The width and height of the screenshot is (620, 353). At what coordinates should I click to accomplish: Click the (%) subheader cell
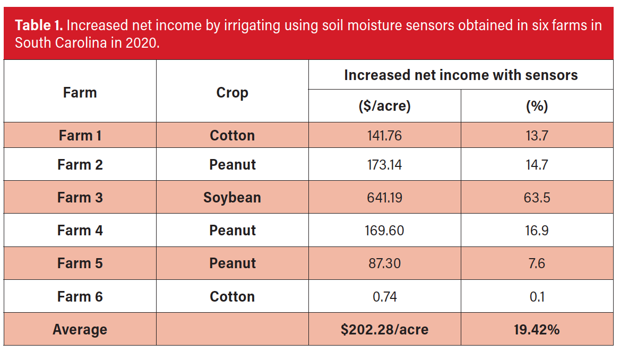click(x=537, y=106)
